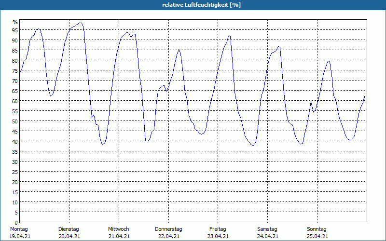Select the humidity peak after Sonntag
This screenshot has width=386, height=241.
(x=329, y=61)
